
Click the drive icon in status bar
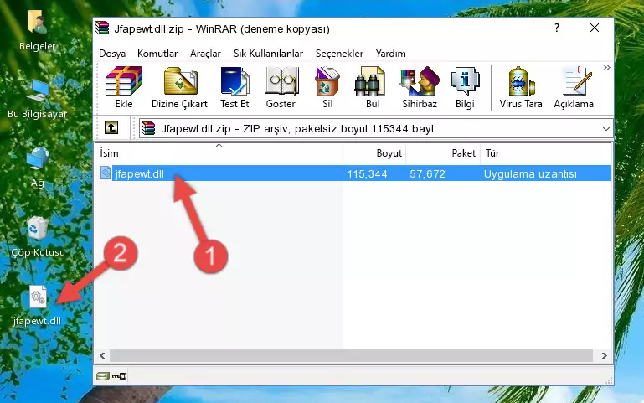pos(103,376)
